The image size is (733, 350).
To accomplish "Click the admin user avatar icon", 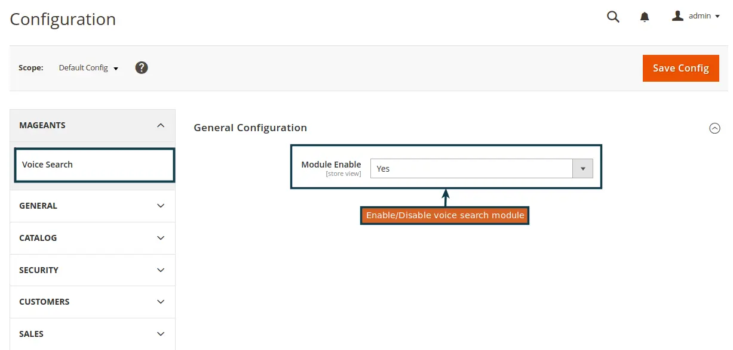I will pyautogui.click(x=677, y=16).
